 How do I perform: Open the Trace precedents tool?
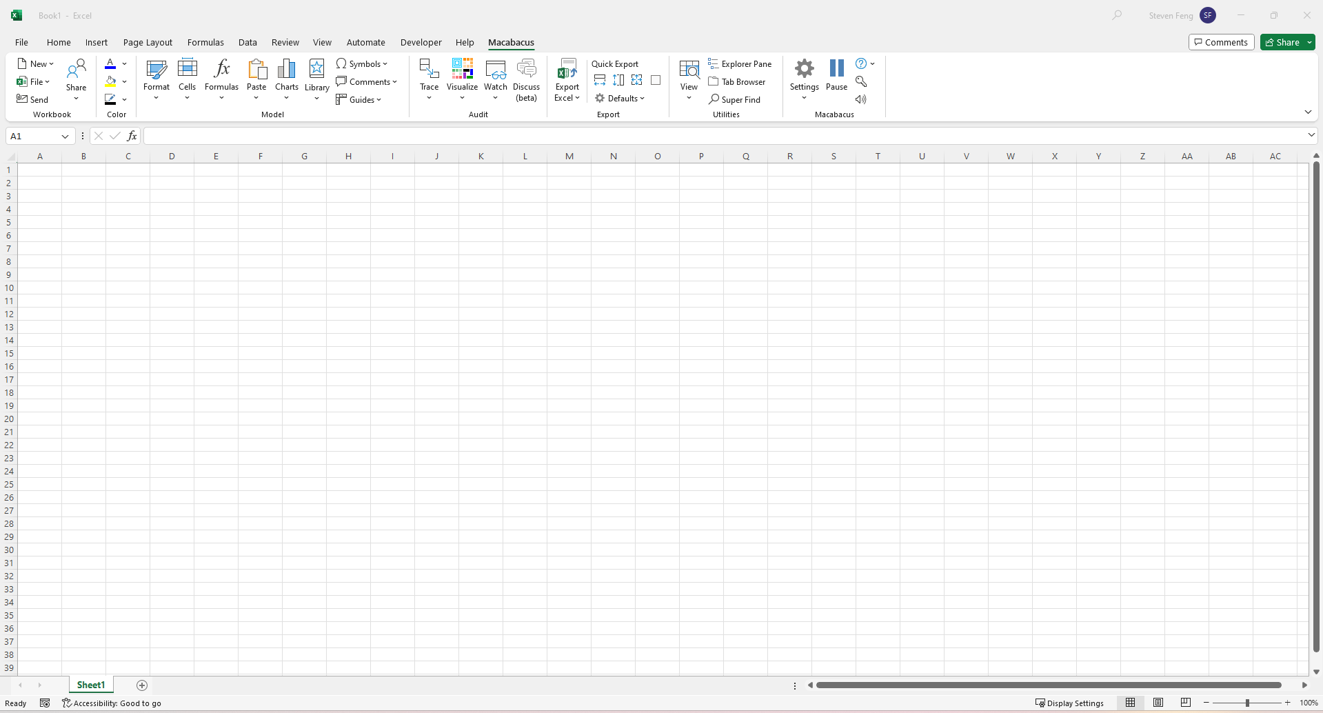[x=429, y=74]
